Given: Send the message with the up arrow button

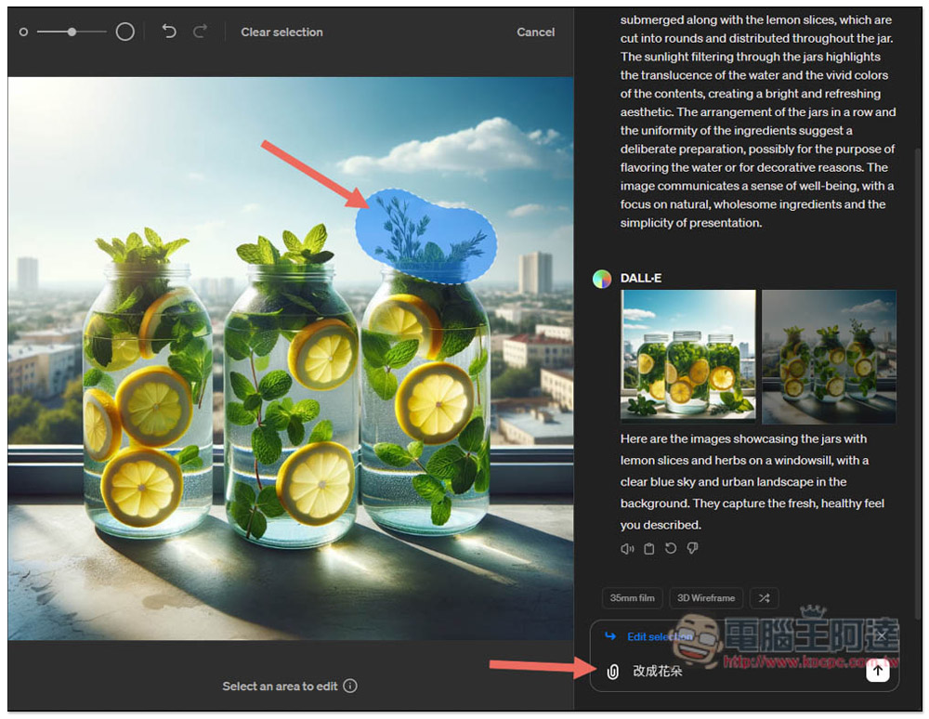Looking at the screenshot, I should (878, 671).
